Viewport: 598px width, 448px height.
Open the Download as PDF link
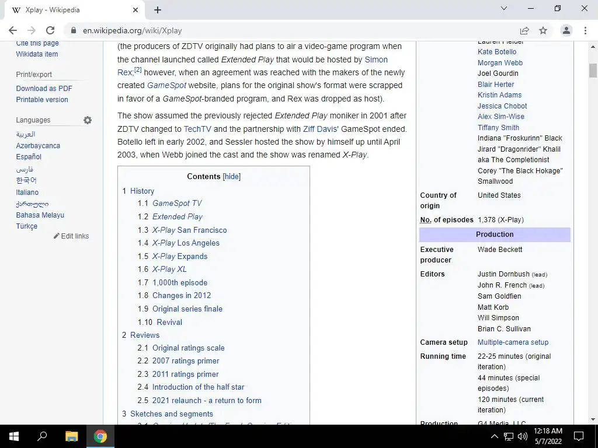[44, 89]
